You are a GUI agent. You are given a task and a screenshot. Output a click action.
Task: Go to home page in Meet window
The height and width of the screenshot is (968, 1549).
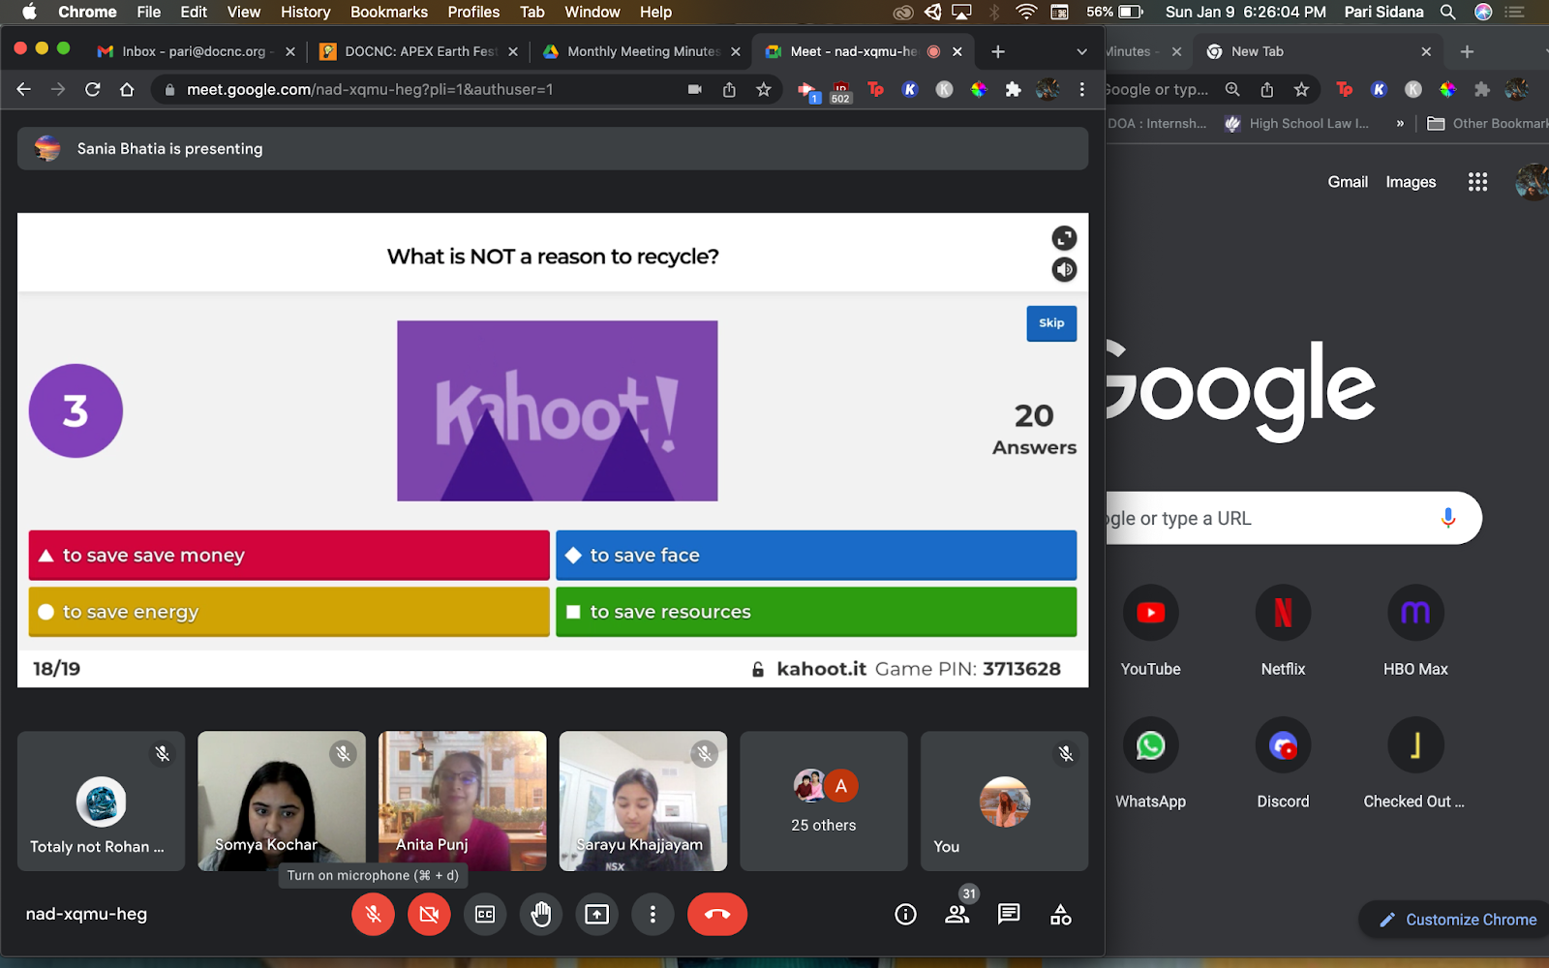[127, 89]
